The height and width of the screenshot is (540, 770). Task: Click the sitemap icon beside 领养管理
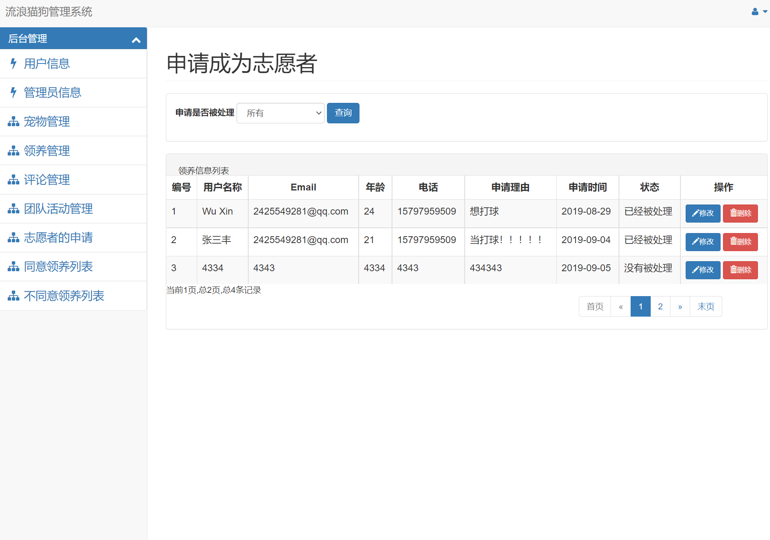13,151
